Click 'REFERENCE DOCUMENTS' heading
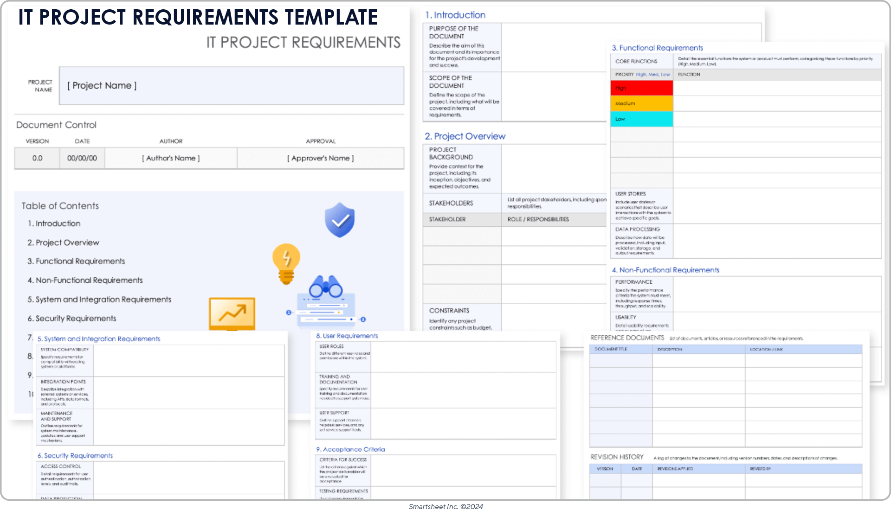 coord(627,338)
